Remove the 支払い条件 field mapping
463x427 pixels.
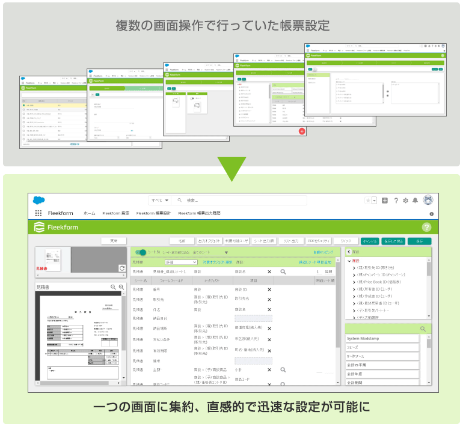pyautogui.click(x=269, y=340)
